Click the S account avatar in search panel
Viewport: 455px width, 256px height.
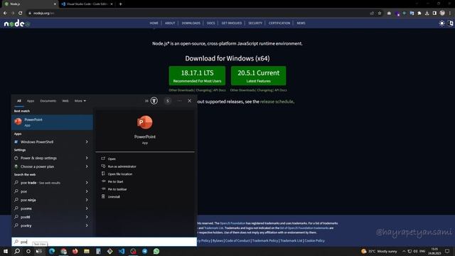(x=168, y=101)
